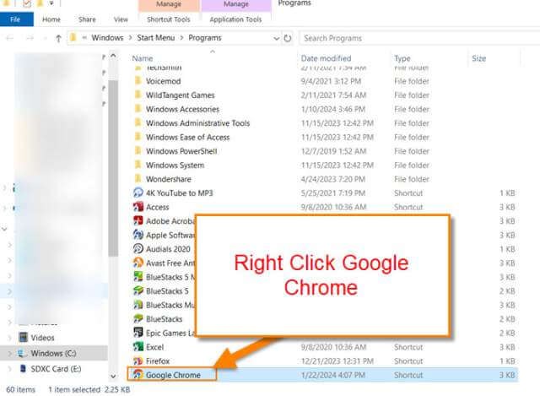Select the Avast Free Antivirus icon

(x=138, y=263)
